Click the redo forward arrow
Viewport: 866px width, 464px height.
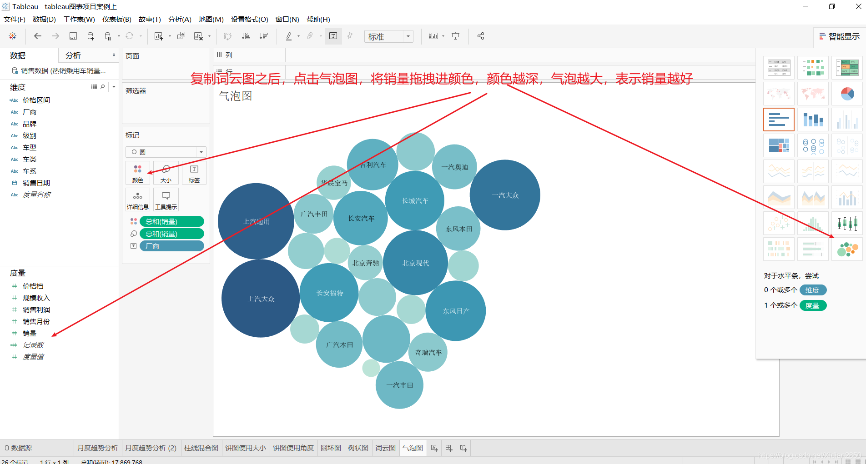(55, 36)
